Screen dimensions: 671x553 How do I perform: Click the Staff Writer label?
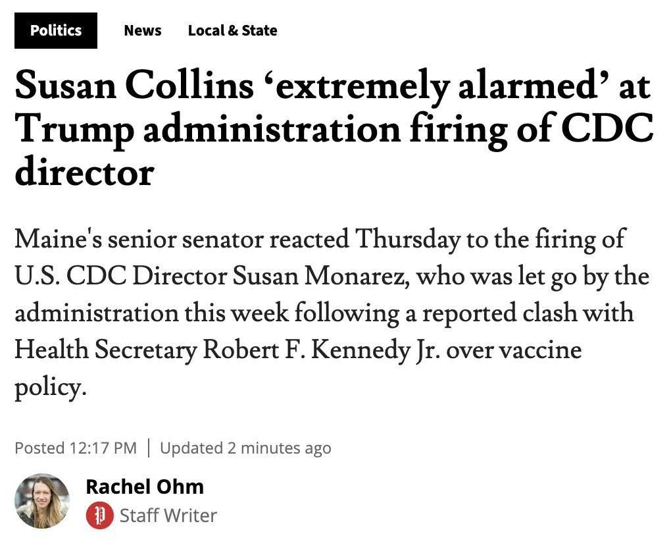click(168, 515)
